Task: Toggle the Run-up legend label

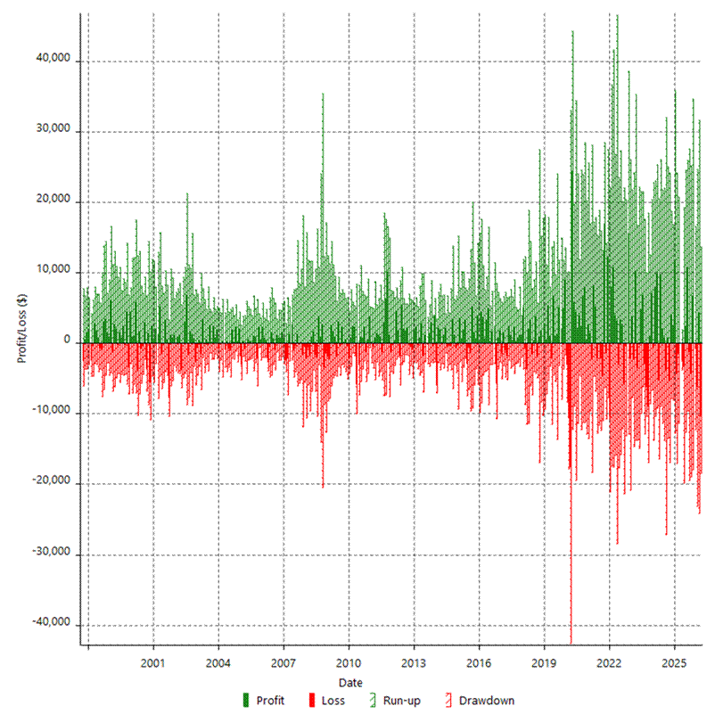Action: [x=402, y=701]
